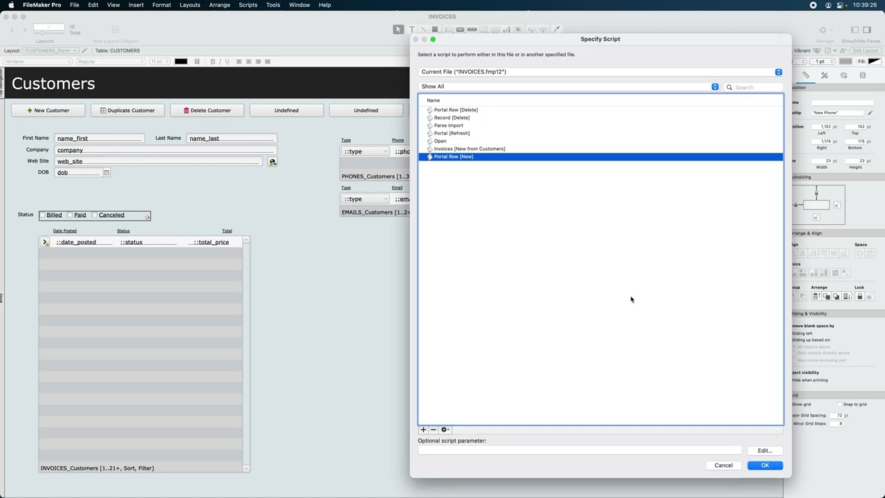Click the Edit... parameter button
Screen dimensions: 885x498
coord(765,451)
